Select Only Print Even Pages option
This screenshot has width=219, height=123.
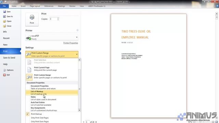coord(40,122)
